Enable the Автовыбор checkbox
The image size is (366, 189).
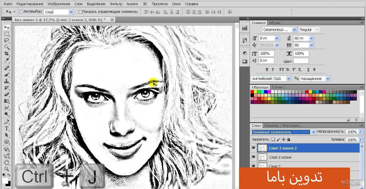pyautogui.click(x=21, y=12)
